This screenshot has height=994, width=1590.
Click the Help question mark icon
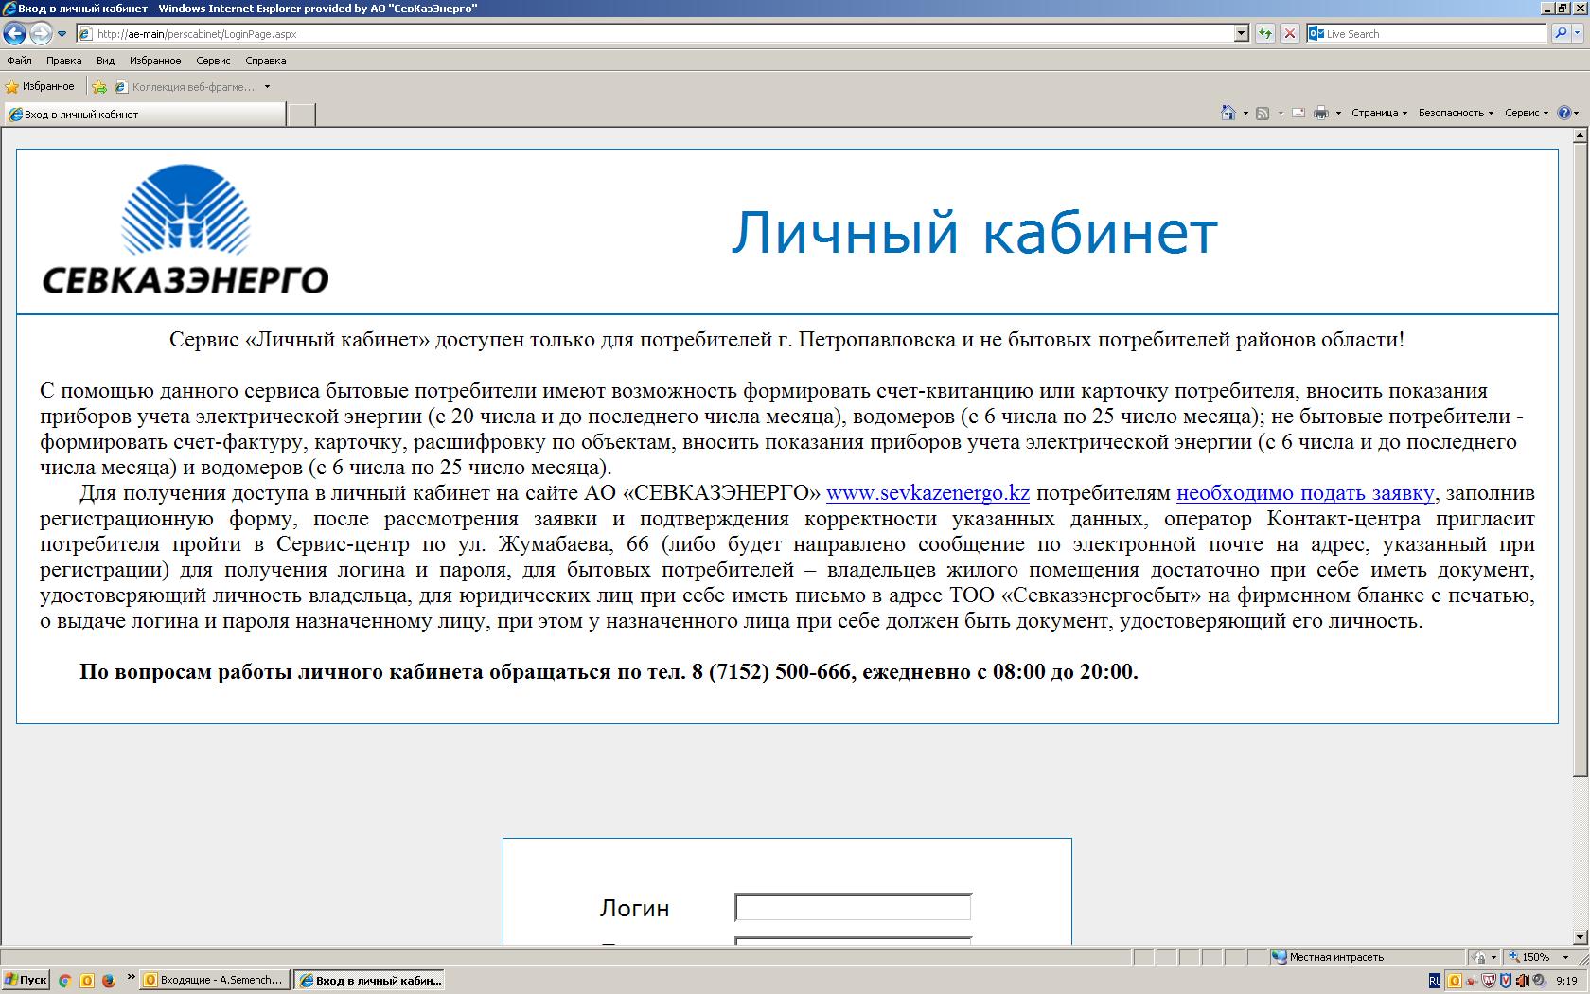pyautogui.click(x=1563, y=113)
